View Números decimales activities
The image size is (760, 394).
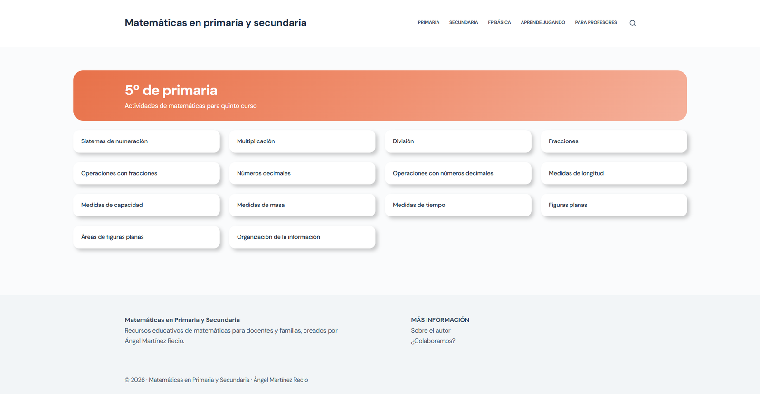pos(302,173)
